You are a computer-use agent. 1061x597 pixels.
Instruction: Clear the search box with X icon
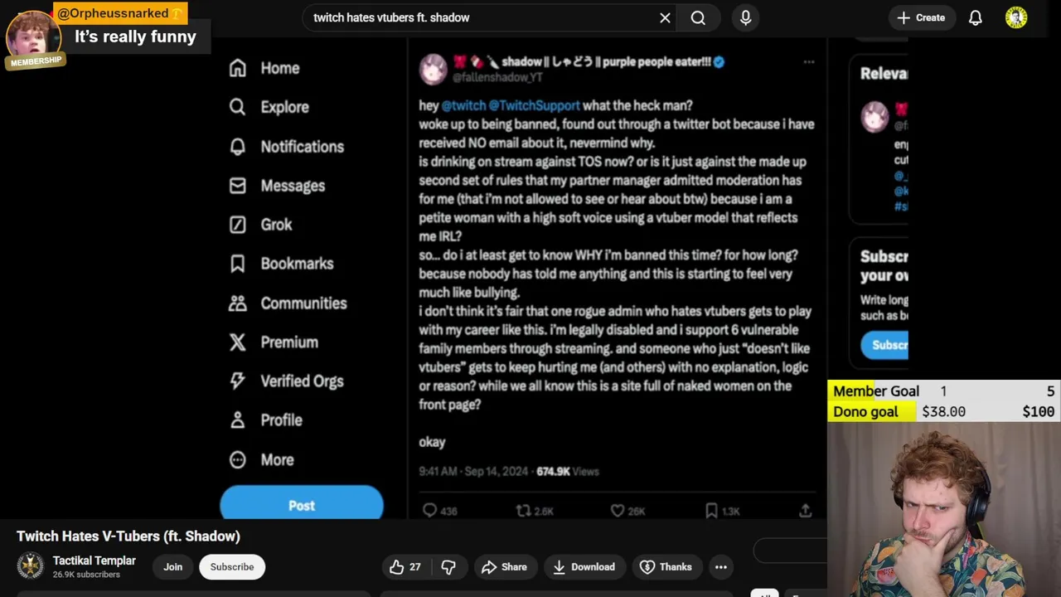tap(665, 17)
